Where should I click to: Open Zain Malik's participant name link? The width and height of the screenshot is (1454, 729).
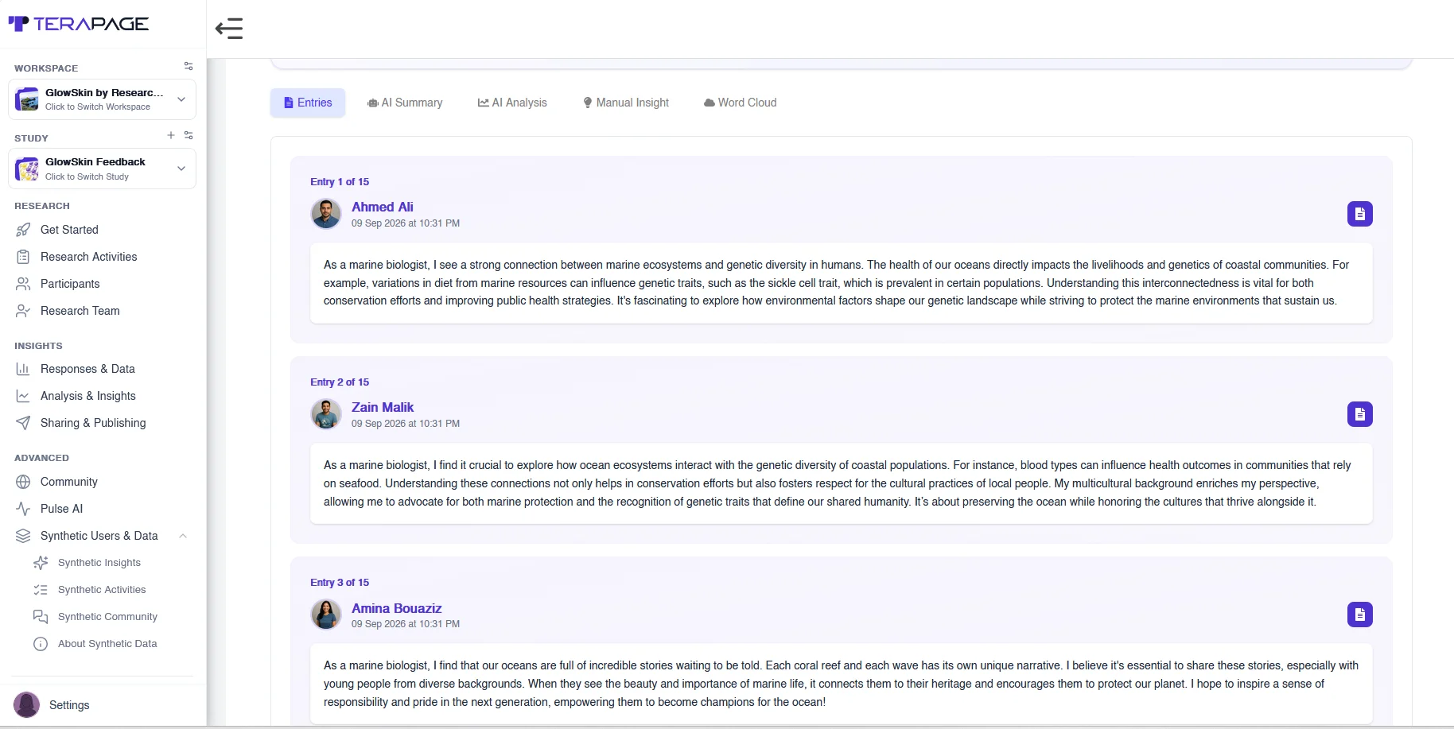point(383,407)
